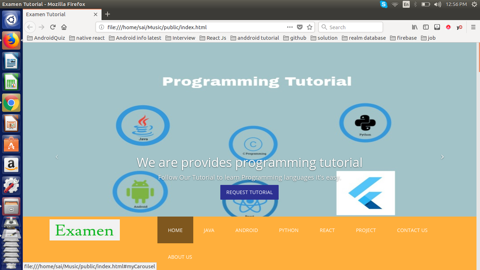Open the battery status indicator
Viewport: 480px width, 270px height.
[x=426, y=4]
